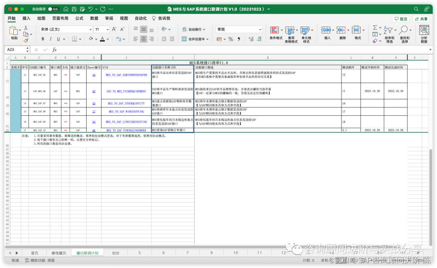The height and width of the screenshot is (268, 437).
Task: Click the Save icon in title bar
Action: (x=74, y=9)
